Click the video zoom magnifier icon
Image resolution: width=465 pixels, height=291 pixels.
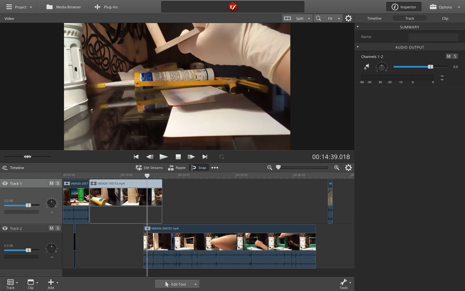coord(318,18)
